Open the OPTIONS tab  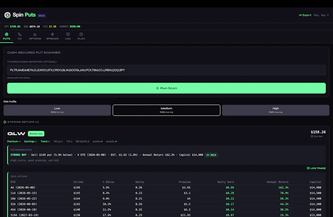[35, 36]
